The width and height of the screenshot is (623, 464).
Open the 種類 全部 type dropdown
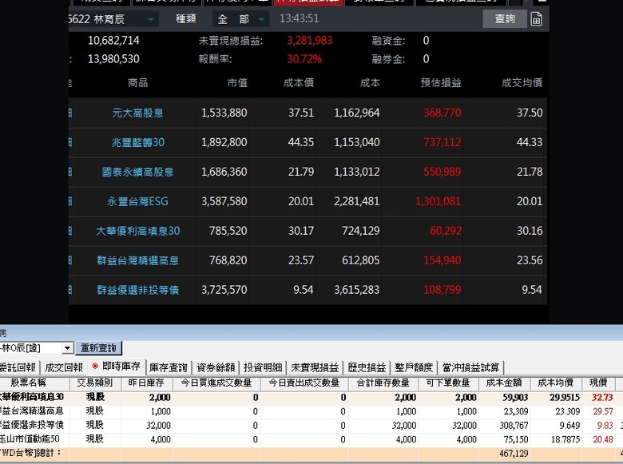coord(240,19)
